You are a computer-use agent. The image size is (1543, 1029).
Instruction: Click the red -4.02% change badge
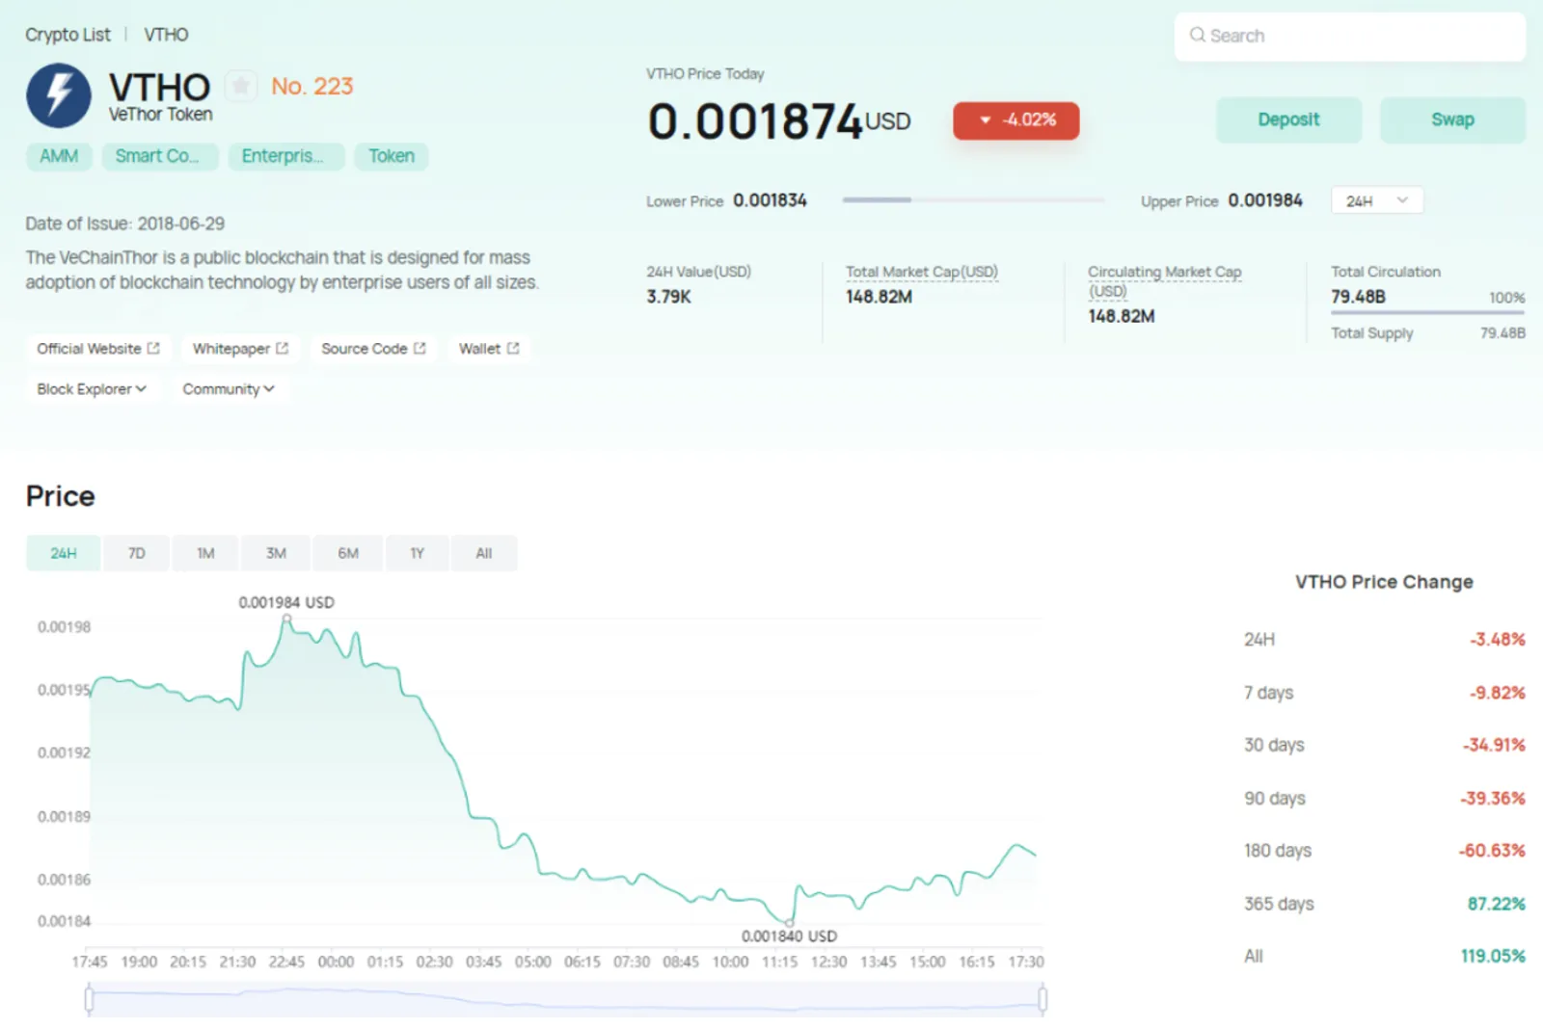[x=1016, y=120]
